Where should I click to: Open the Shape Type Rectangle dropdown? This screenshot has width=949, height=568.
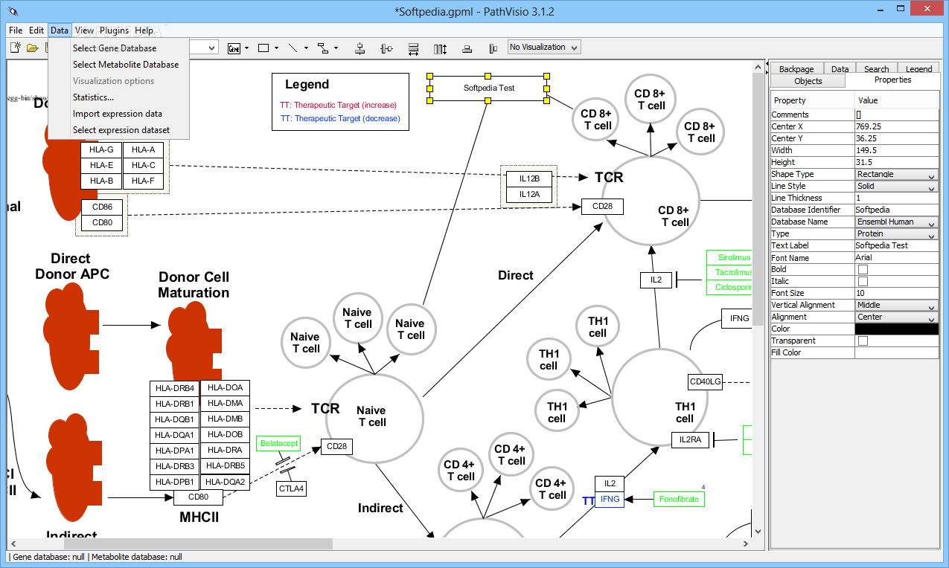click(x=896, y=174)
